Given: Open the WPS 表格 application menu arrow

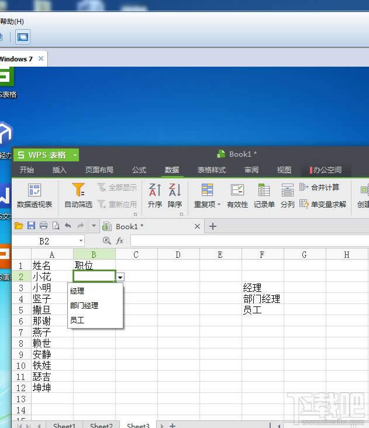Looking at the screenshot, I should 75,155.
